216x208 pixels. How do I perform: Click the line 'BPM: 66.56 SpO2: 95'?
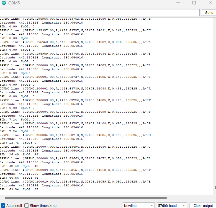(19, 178)
